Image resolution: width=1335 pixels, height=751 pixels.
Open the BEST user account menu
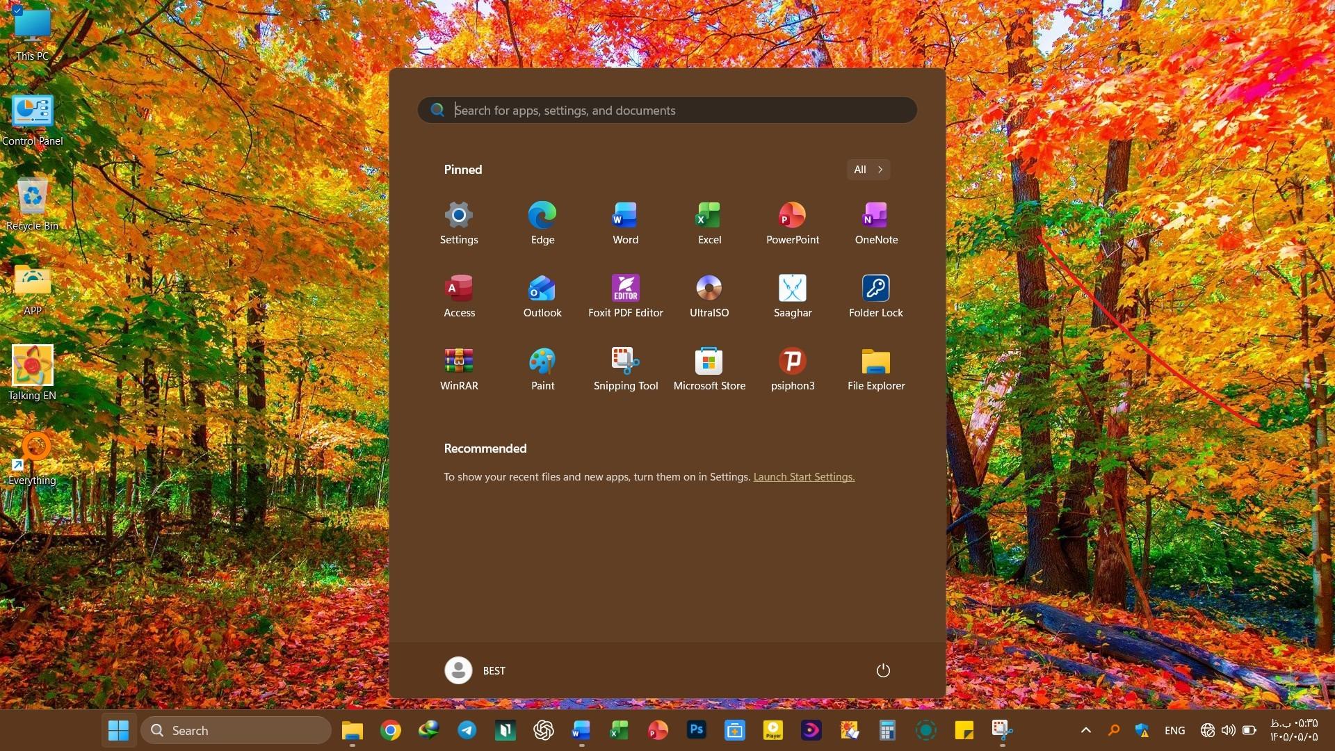pos(476,670)
